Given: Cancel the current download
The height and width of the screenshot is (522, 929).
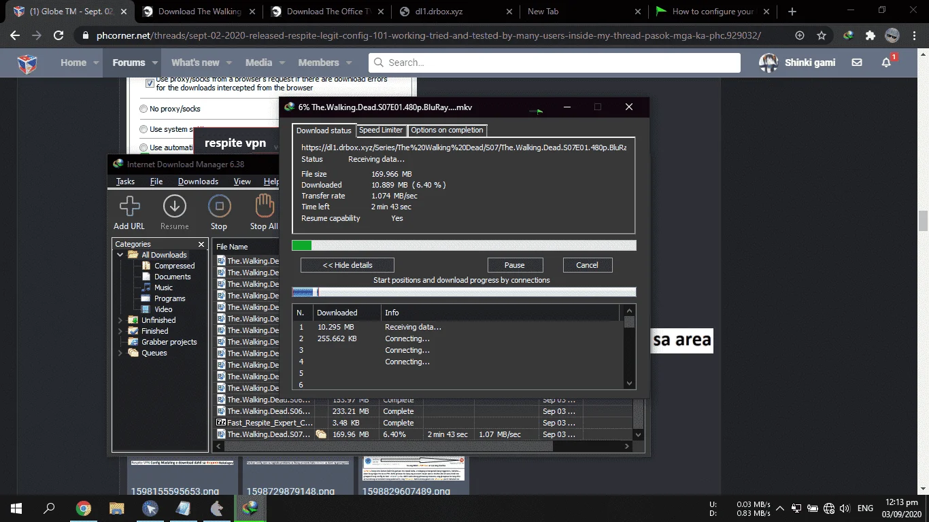Looking at the screenshot, I should coord(587,265).
